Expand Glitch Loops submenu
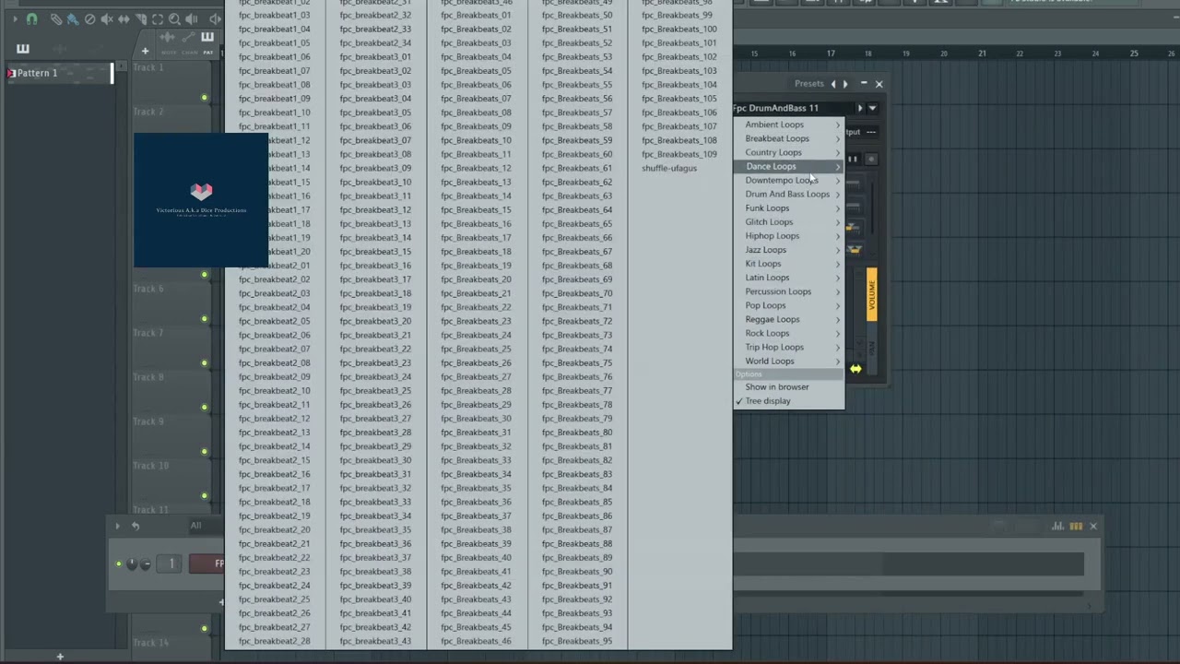The height and width of the screenshot is (664, 1180). [789, 221]
